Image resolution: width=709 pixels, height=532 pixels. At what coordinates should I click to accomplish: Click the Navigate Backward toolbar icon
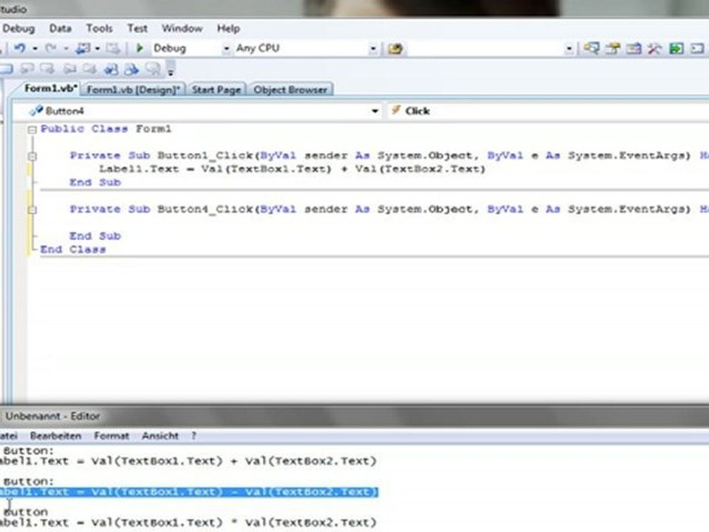coord(83,48)
